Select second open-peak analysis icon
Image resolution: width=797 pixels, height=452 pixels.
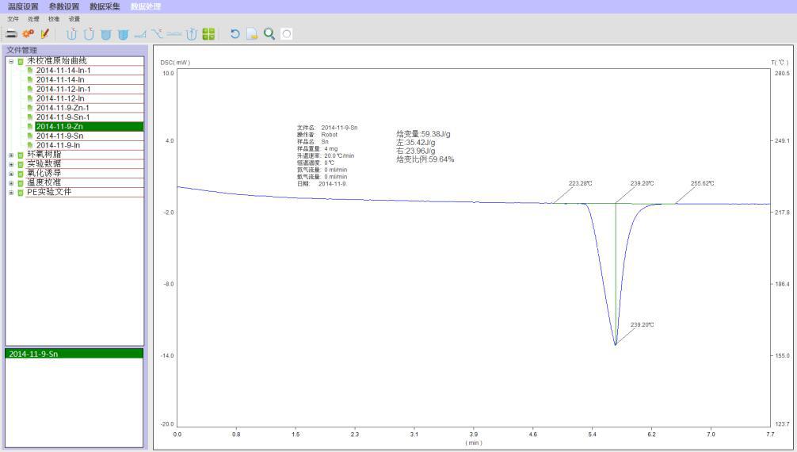pos(89,34)
